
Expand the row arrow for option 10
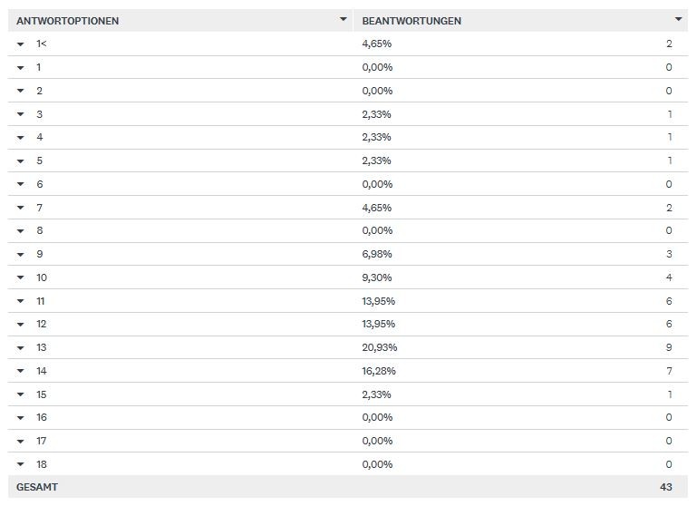pyautogui.click(x=20, y=277)
